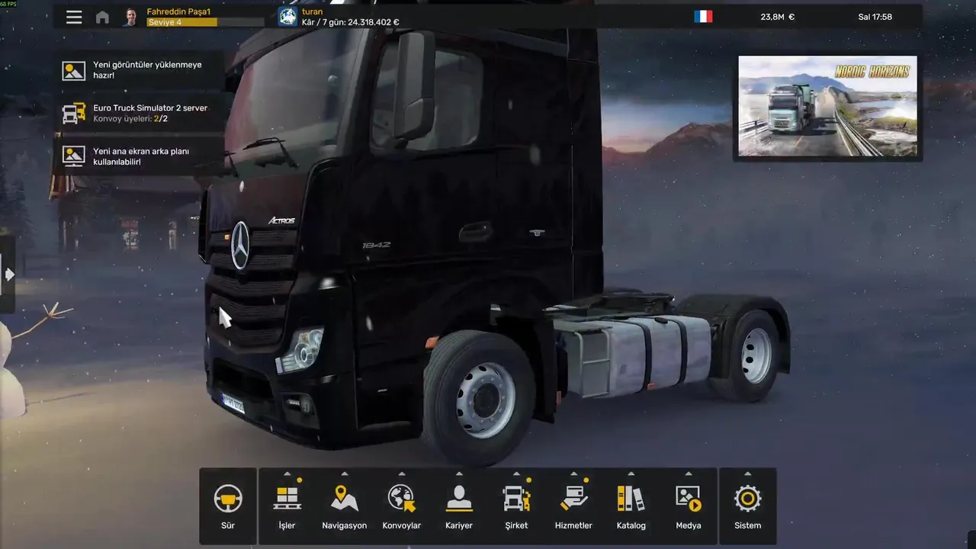Open the Hizmetler services menu
976x549 pixels.
pyautogui.click(x=573, y=506)
